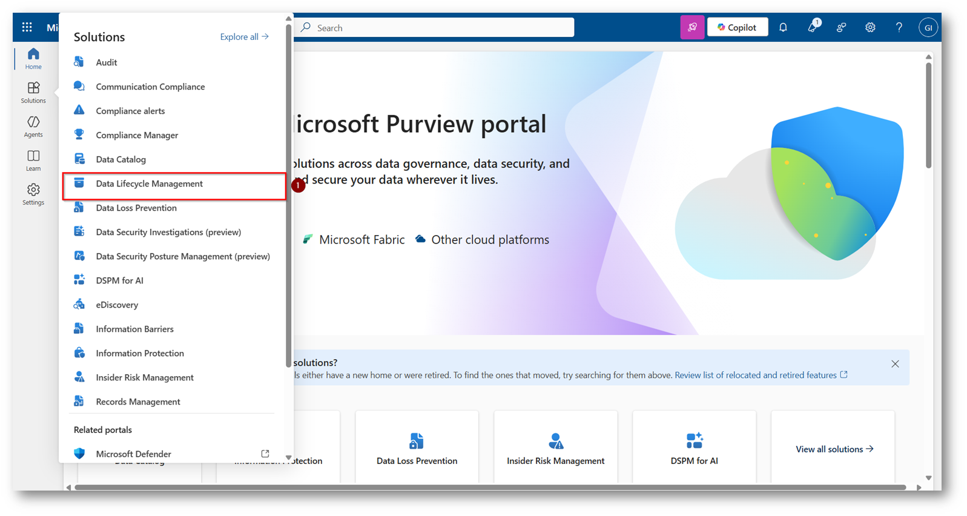Open the GI account avatar
967x516 pixels.
coord(928,27)
